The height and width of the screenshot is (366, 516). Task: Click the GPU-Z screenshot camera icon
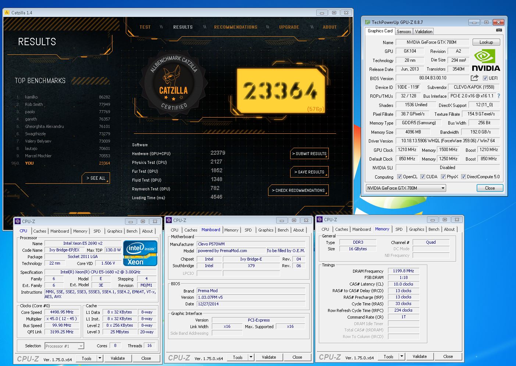(499, 30)
